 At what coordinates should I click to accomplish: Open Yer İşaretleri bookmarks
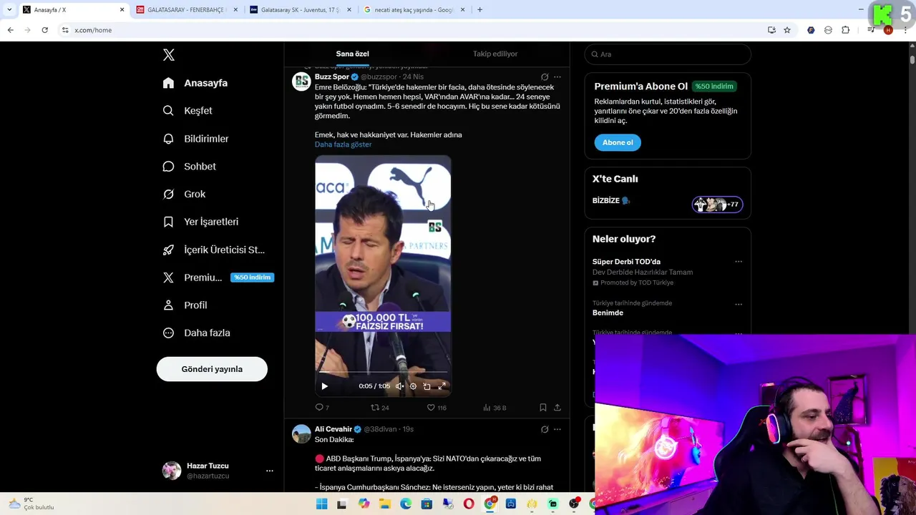tap(200, 222)
